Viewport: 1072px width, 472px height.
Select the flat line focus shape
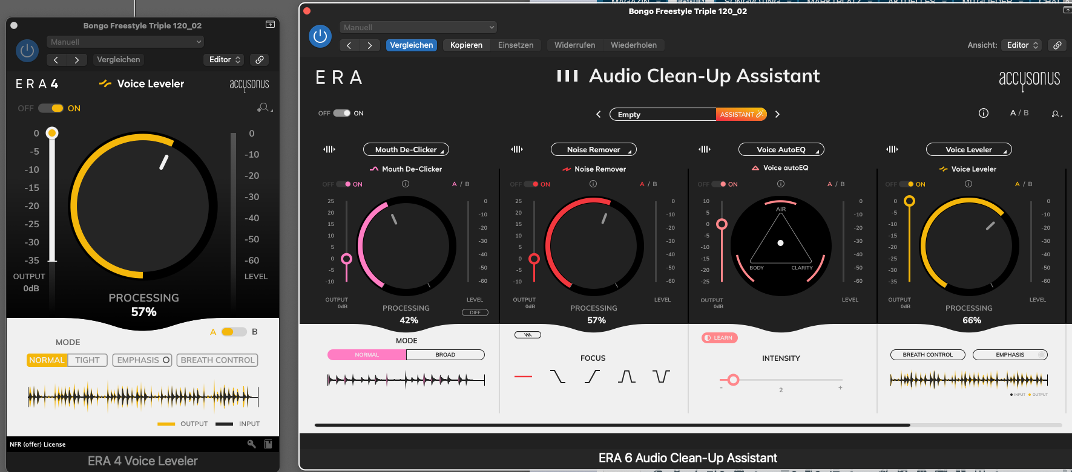point(523,377)
